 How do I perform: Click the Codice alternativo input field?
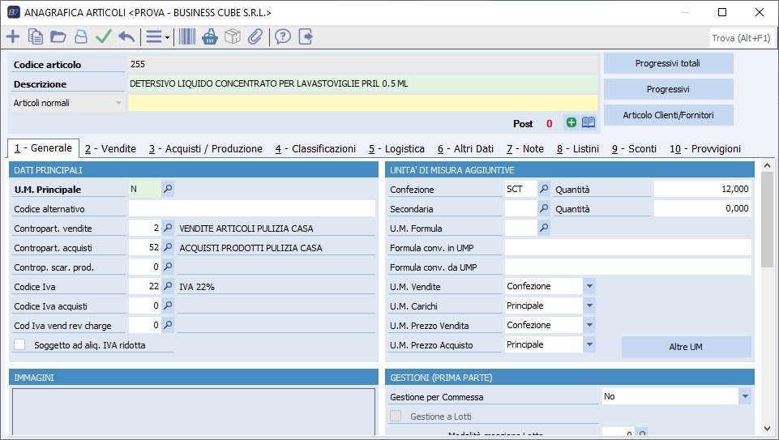tap(251, 209)
